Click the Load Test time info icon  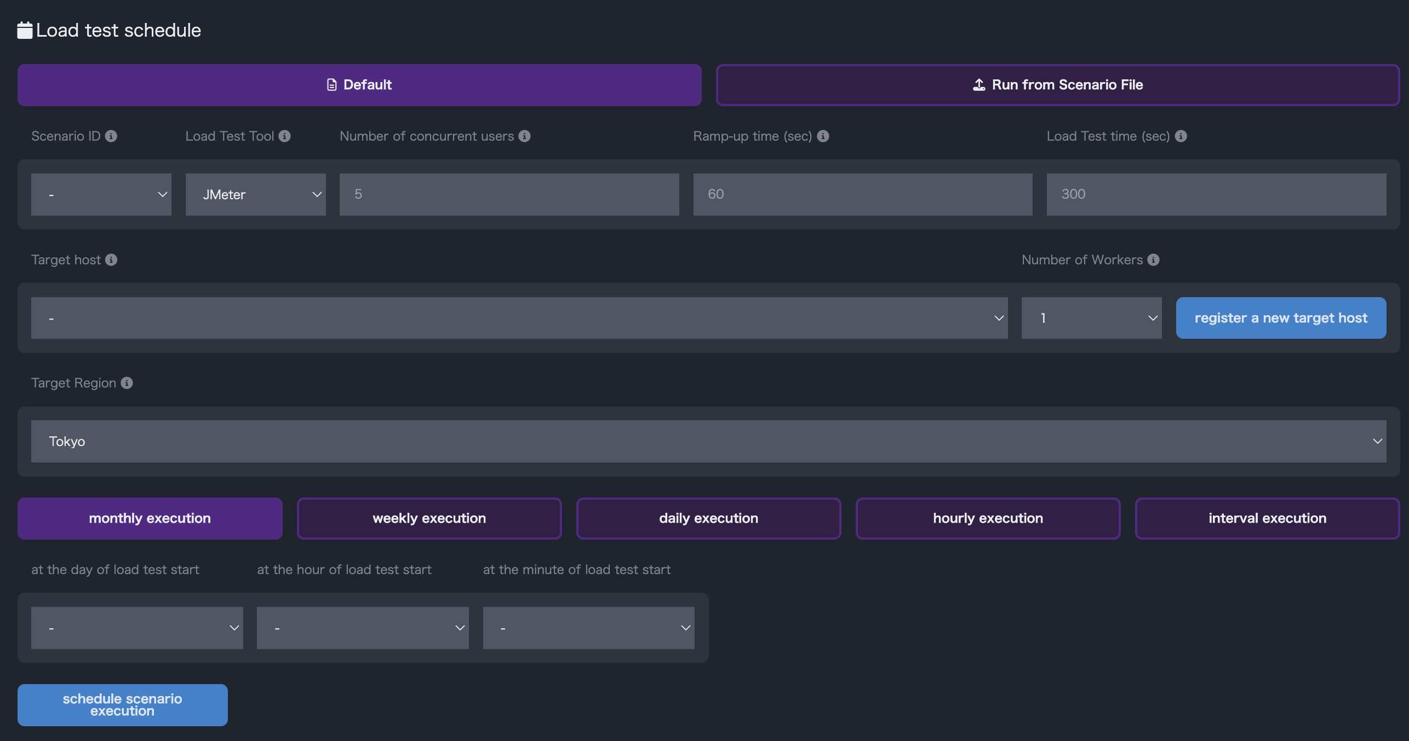pyautogui.click(x=1181, y=136)
